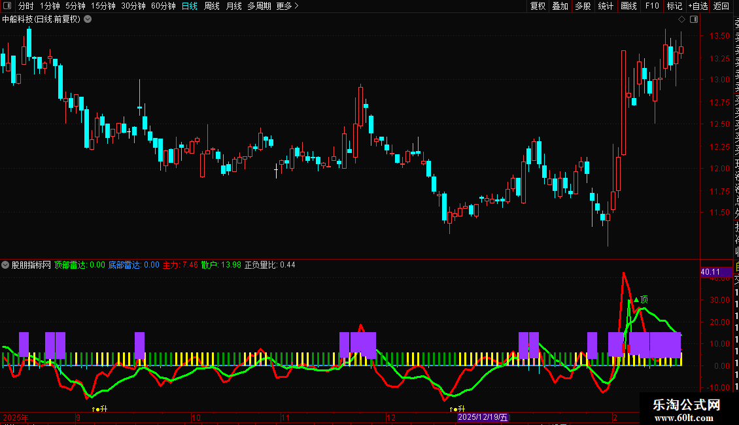Select the 60分钟 period
Viewport: 739px width, 425px height.
tap(163, 6)
